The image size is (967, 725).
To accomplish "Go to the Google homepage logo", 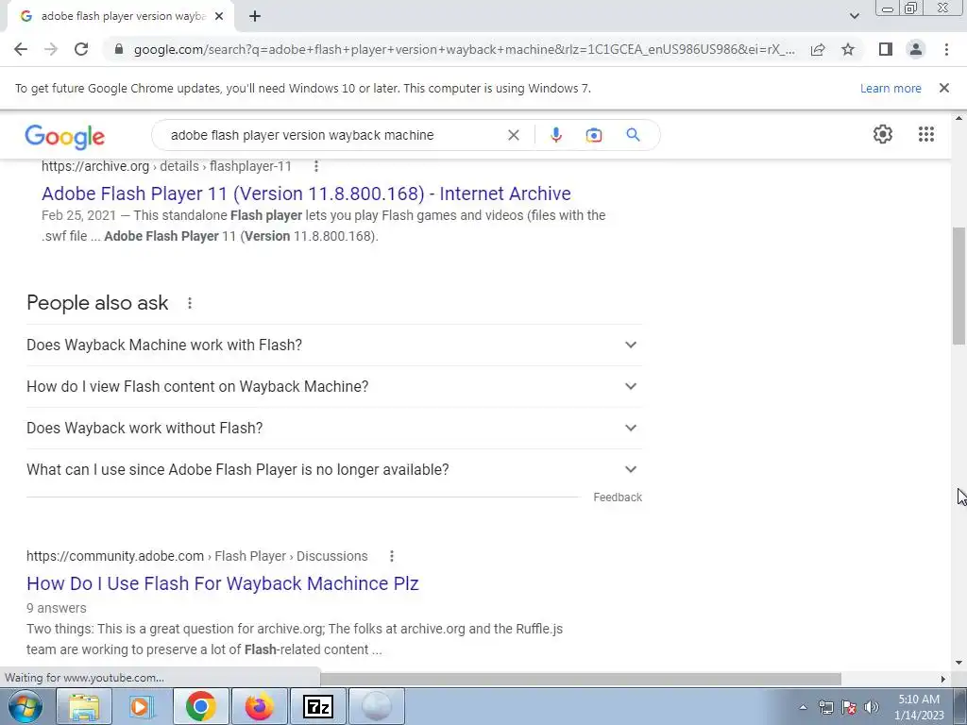I will [x=65, y=136].
